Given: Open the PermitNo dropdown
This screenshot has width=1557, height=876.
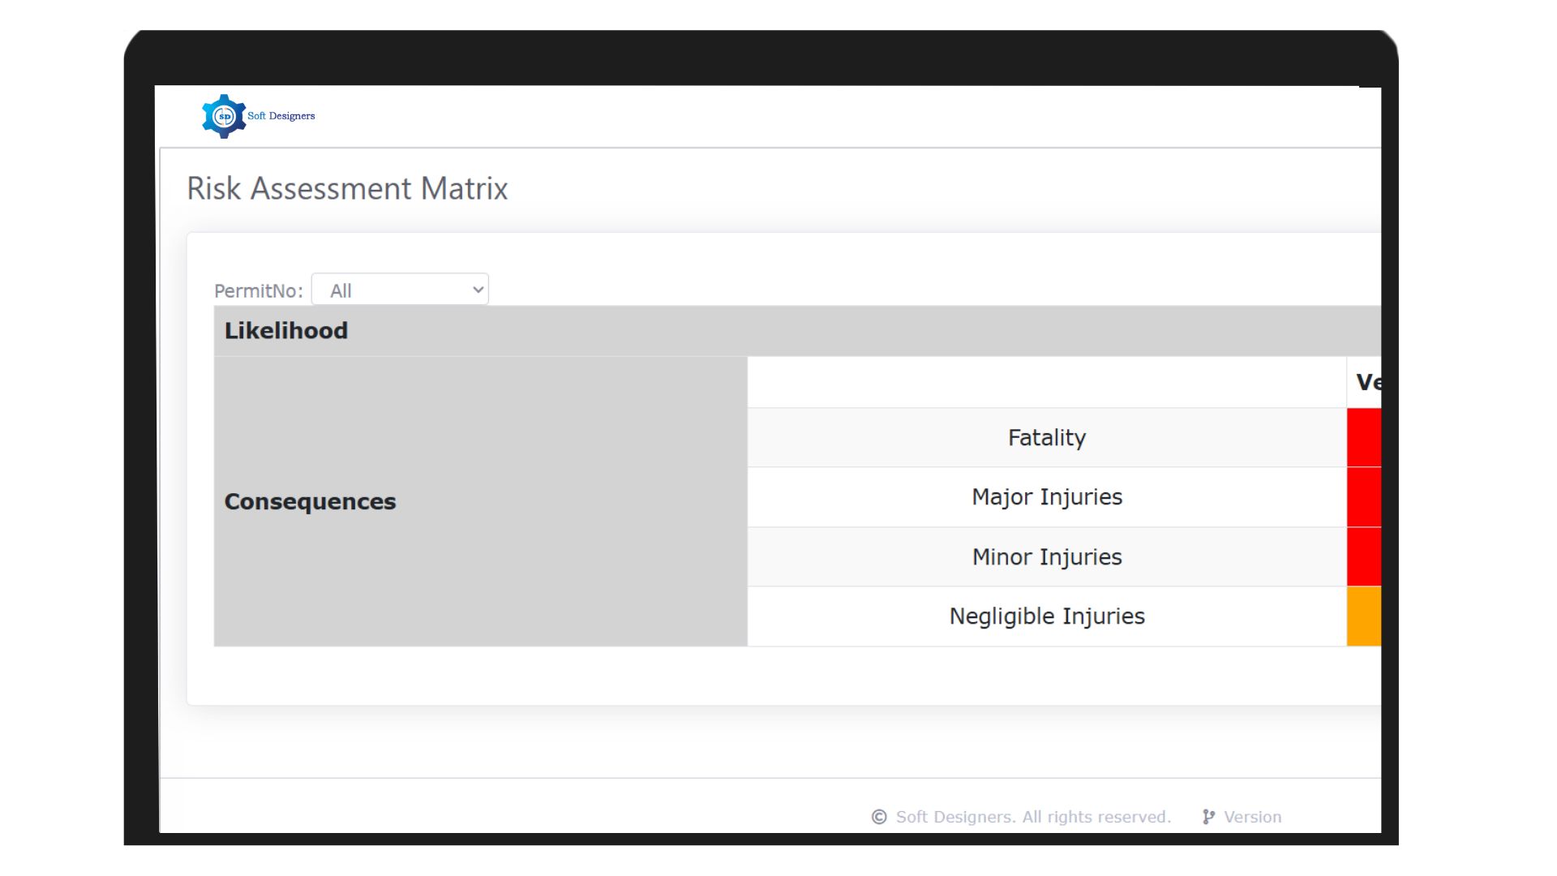Looking at the screenshot, I should click(x=399, y=290).
